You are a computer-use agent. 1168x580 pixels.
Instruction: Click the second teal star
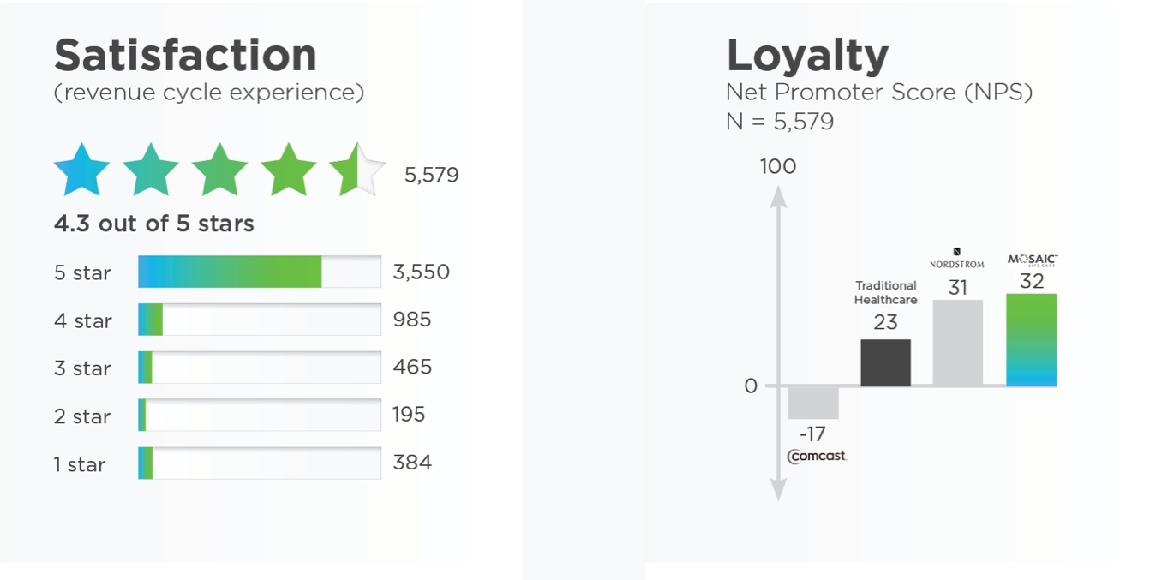[x=151, y=170]
